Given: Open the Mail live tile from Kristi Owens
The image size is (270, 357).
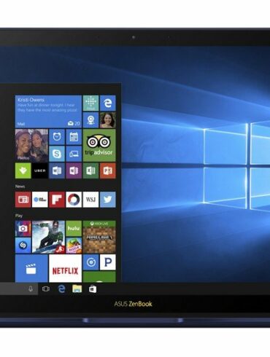Looking at the screenshot, I should point(48,111).
